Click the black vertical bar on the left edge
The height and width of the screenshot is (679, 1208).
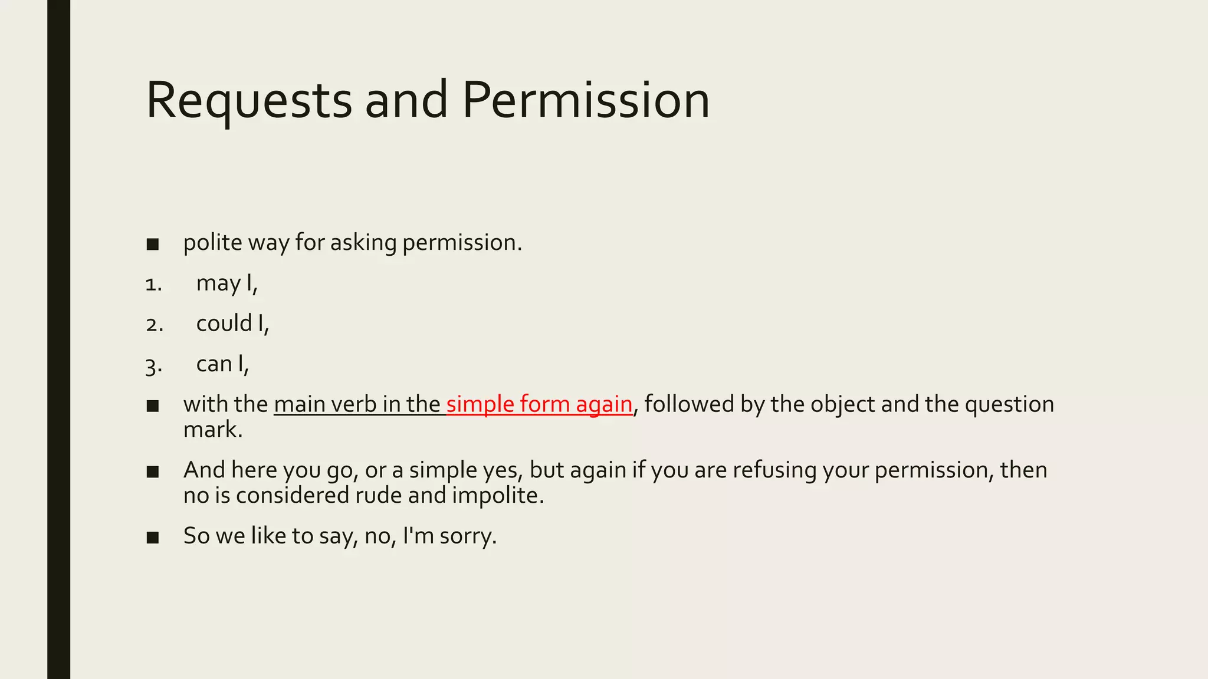[58, 339]
